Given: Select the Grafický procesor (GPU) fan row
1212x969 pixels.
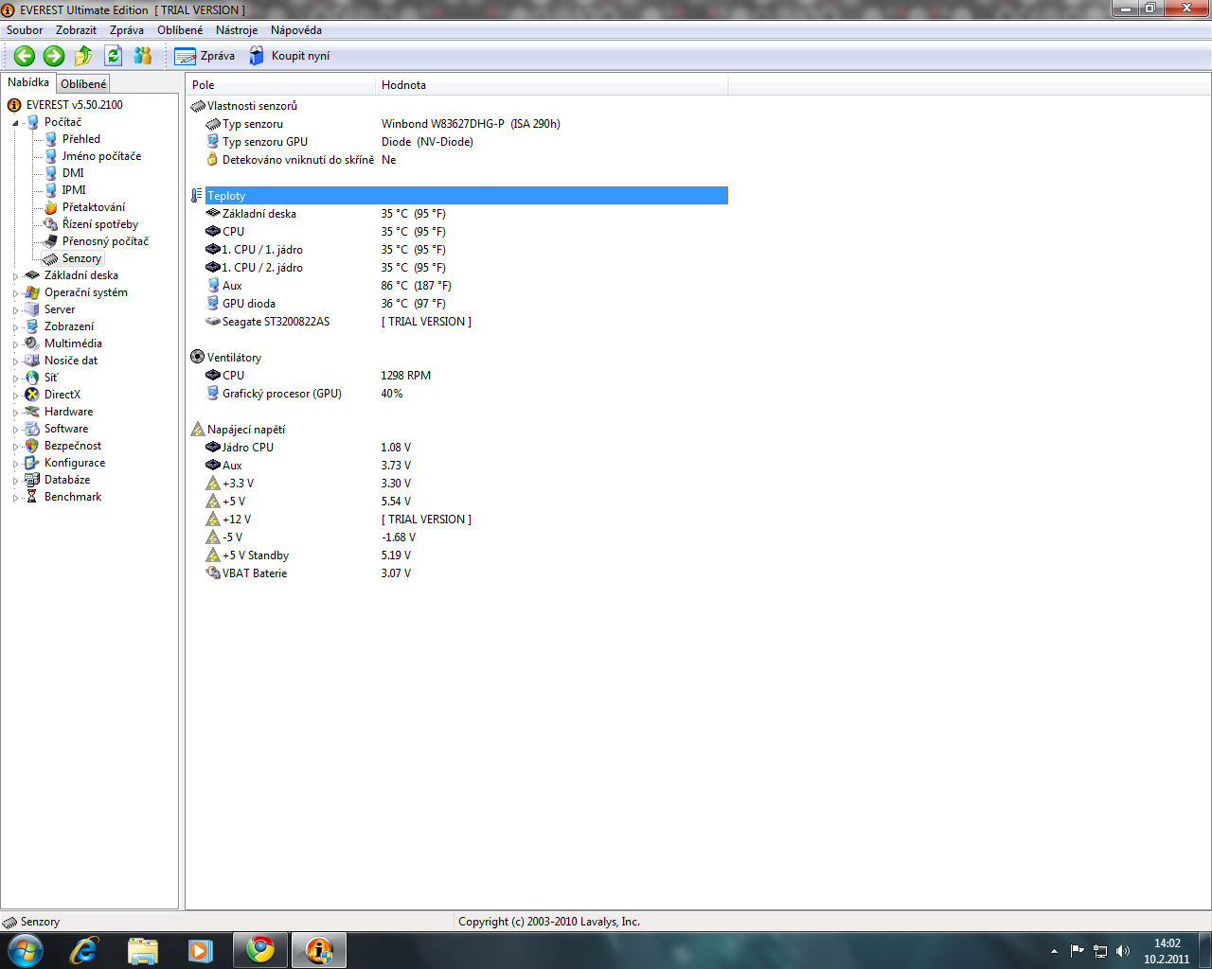Looking at the screenshot, I should [458, 394].
